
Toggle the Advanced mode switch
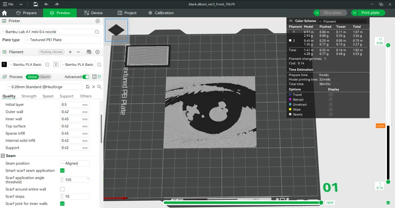point(86,77)
